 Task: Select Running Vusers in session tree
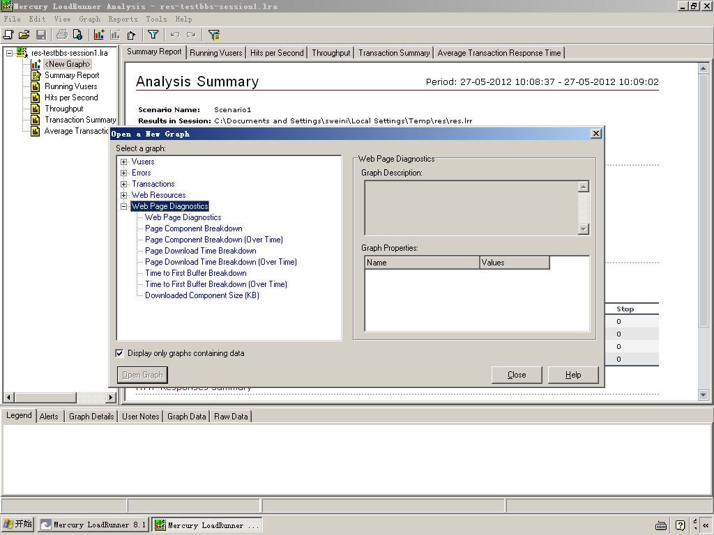coord(70,86)
